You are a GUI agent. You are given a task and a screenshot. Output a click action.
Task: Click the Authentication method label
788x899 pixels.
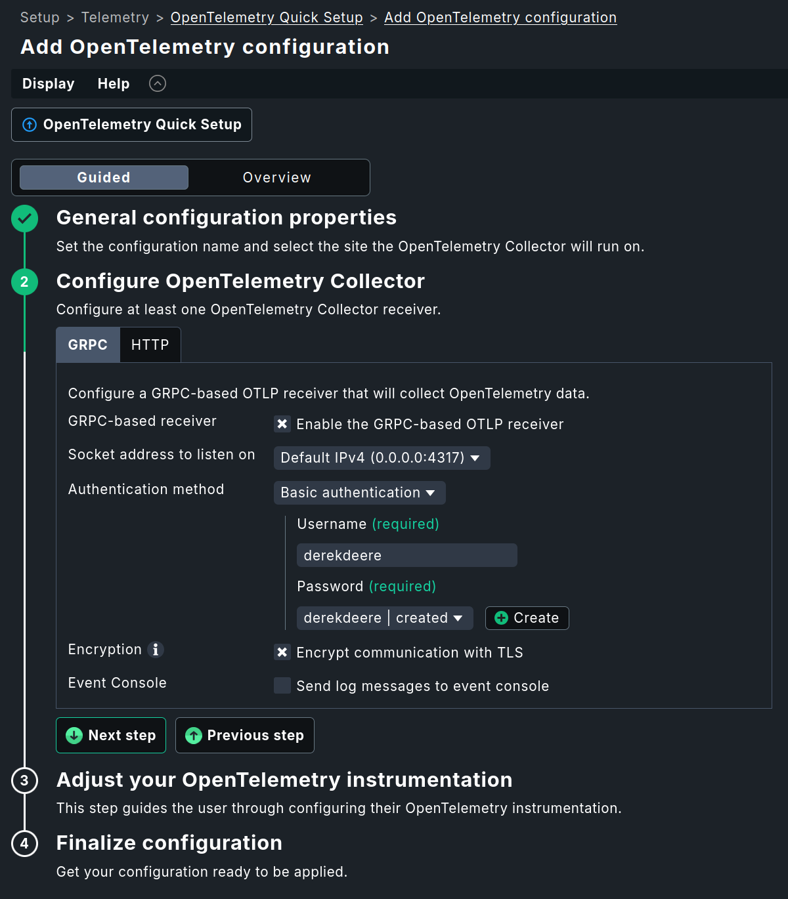(146, 490)
